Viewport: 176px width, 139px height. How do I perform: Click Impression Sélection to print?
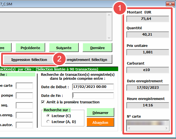(x=29, y=60)
